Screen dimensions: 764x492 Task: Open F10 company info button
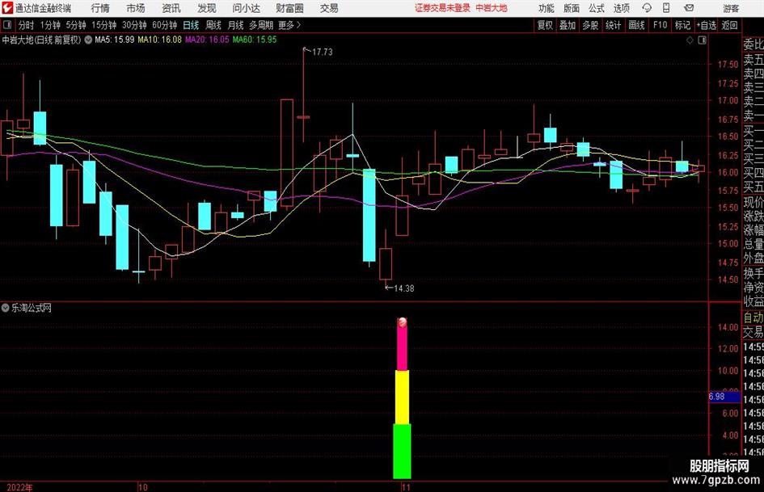coord(660,25)
